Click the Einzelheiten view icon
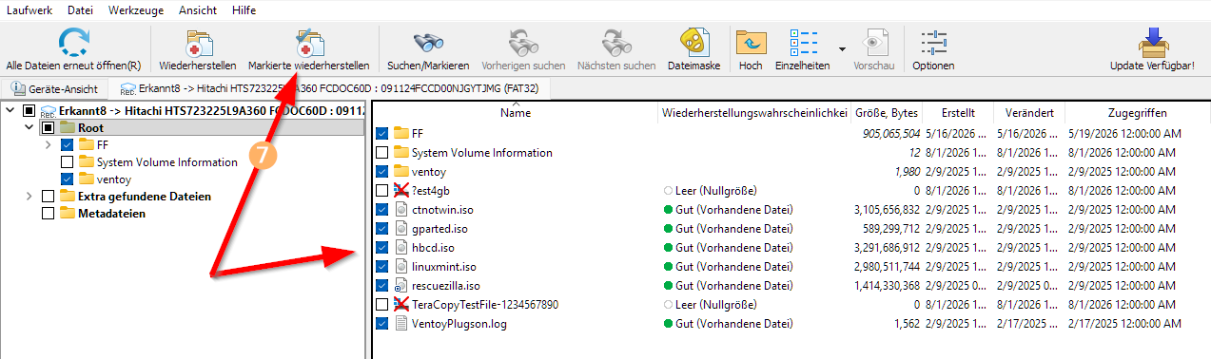The width and height of the screenshot is (1211, 359). (803, 42)
